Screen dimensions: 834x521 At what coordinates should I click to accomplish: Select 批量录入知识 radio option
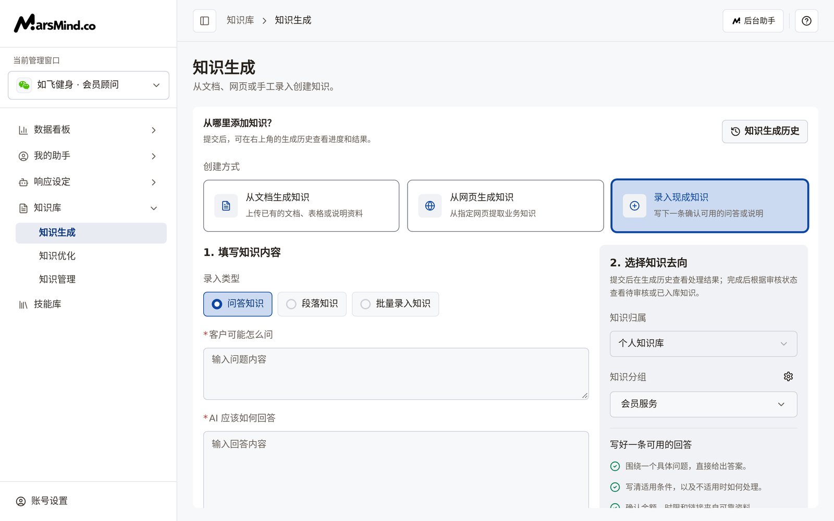[395, 304]
